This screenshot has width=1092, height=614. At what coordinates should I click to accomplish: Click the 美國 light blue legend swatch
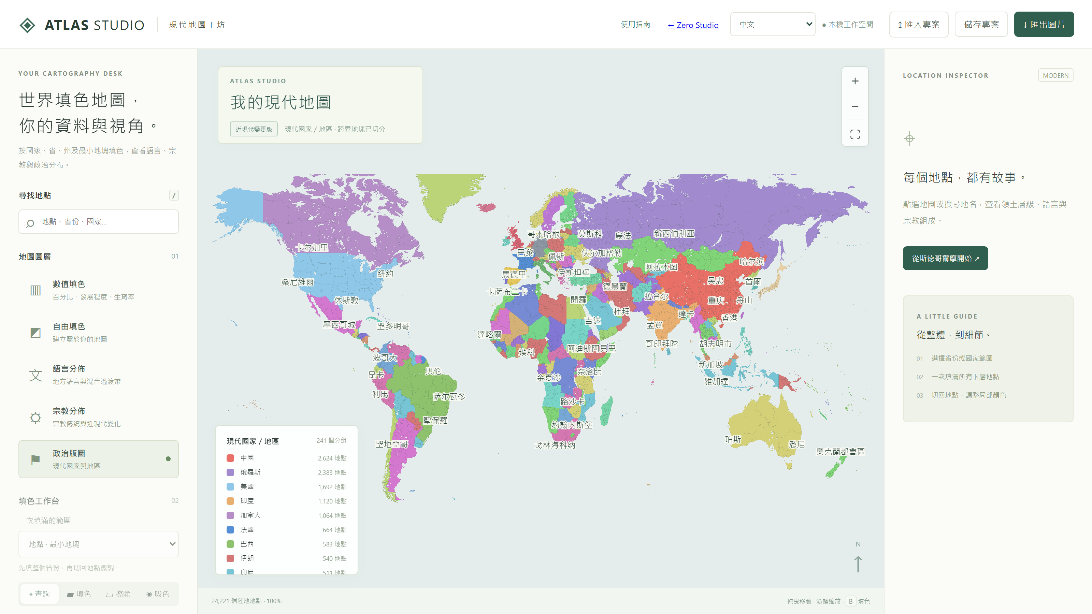tap(230, 487)
